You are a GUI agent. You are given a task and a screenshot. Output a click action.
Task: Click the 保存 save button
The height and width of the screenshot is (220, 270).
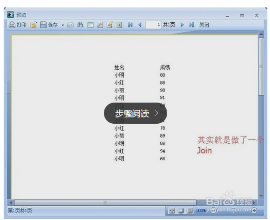pos(49,25)
